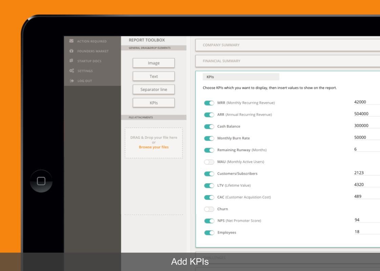Screen dimensions: 380x271
Task: Toggle off MRR Monthly Recurring Revenue
Action: pyautogui.click(x=209, y=103)
